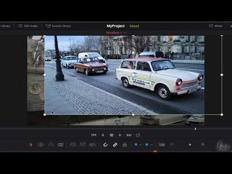Select the Selection Mode arrow tool
This screenshot has width=232, height=174.
pyautogui.click(x=31, y=145)
